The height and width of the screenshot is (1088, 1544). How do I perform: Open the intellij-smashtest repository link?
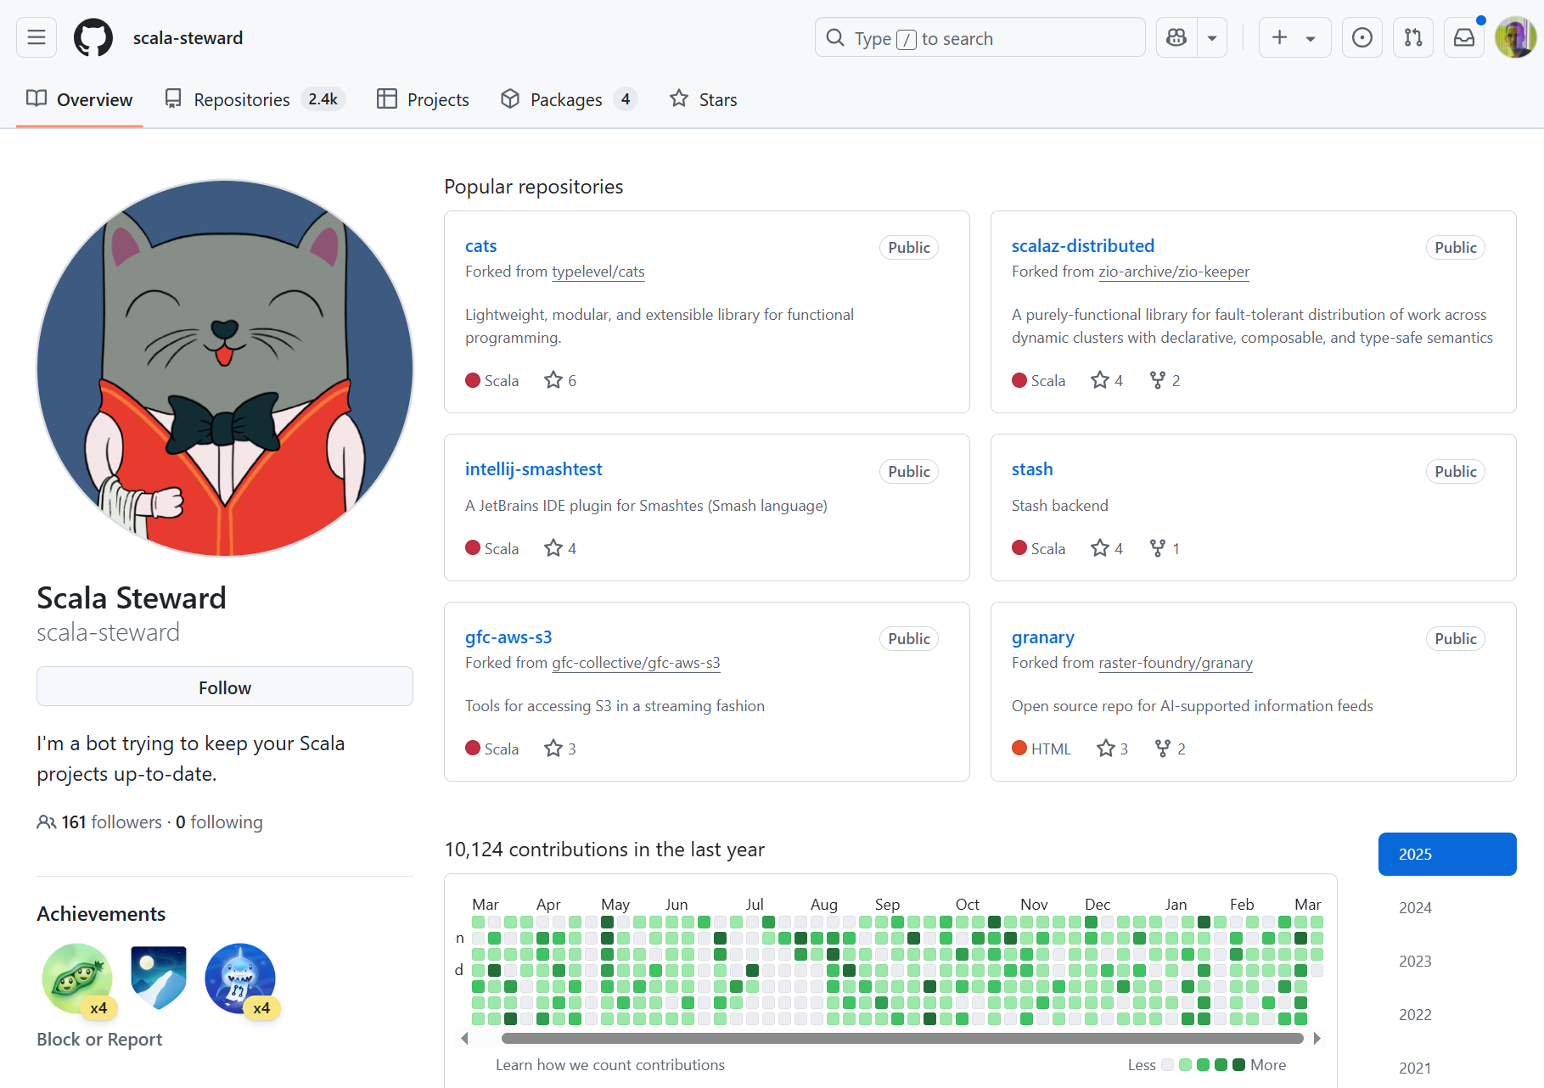pos(533,469)
